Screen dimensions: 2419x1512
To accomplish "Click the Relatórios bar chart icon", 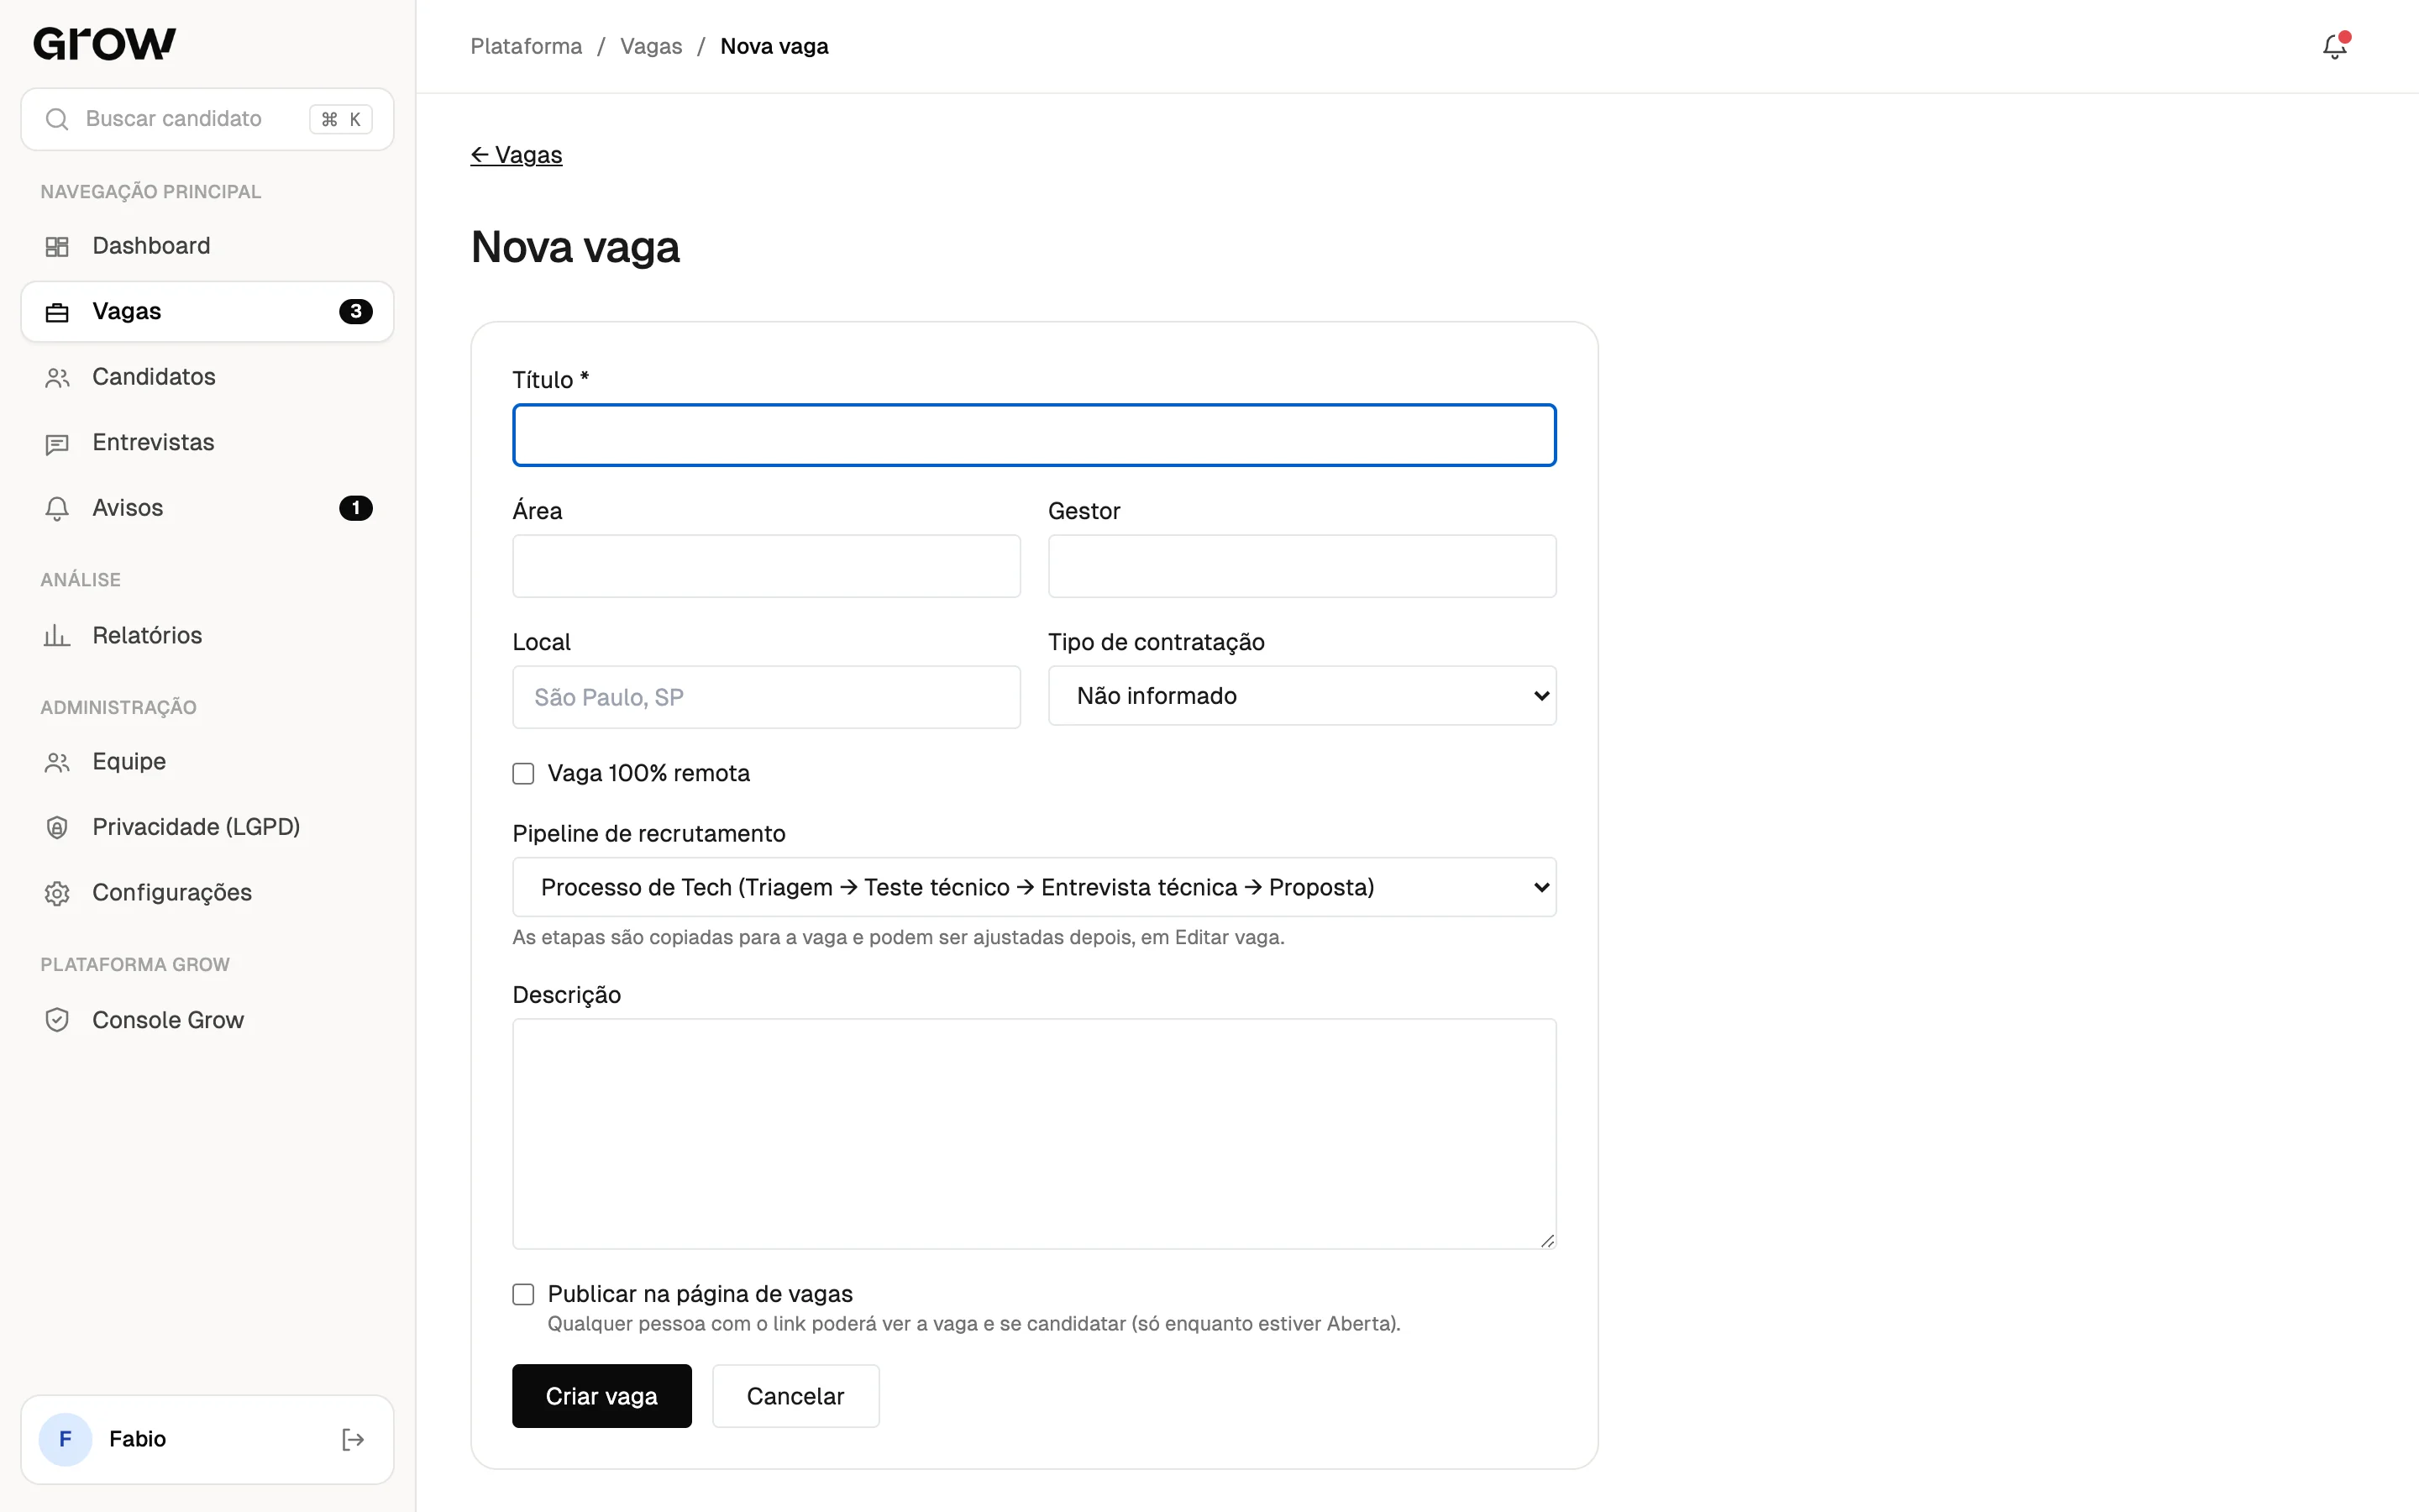I will (x=57, y=635).
